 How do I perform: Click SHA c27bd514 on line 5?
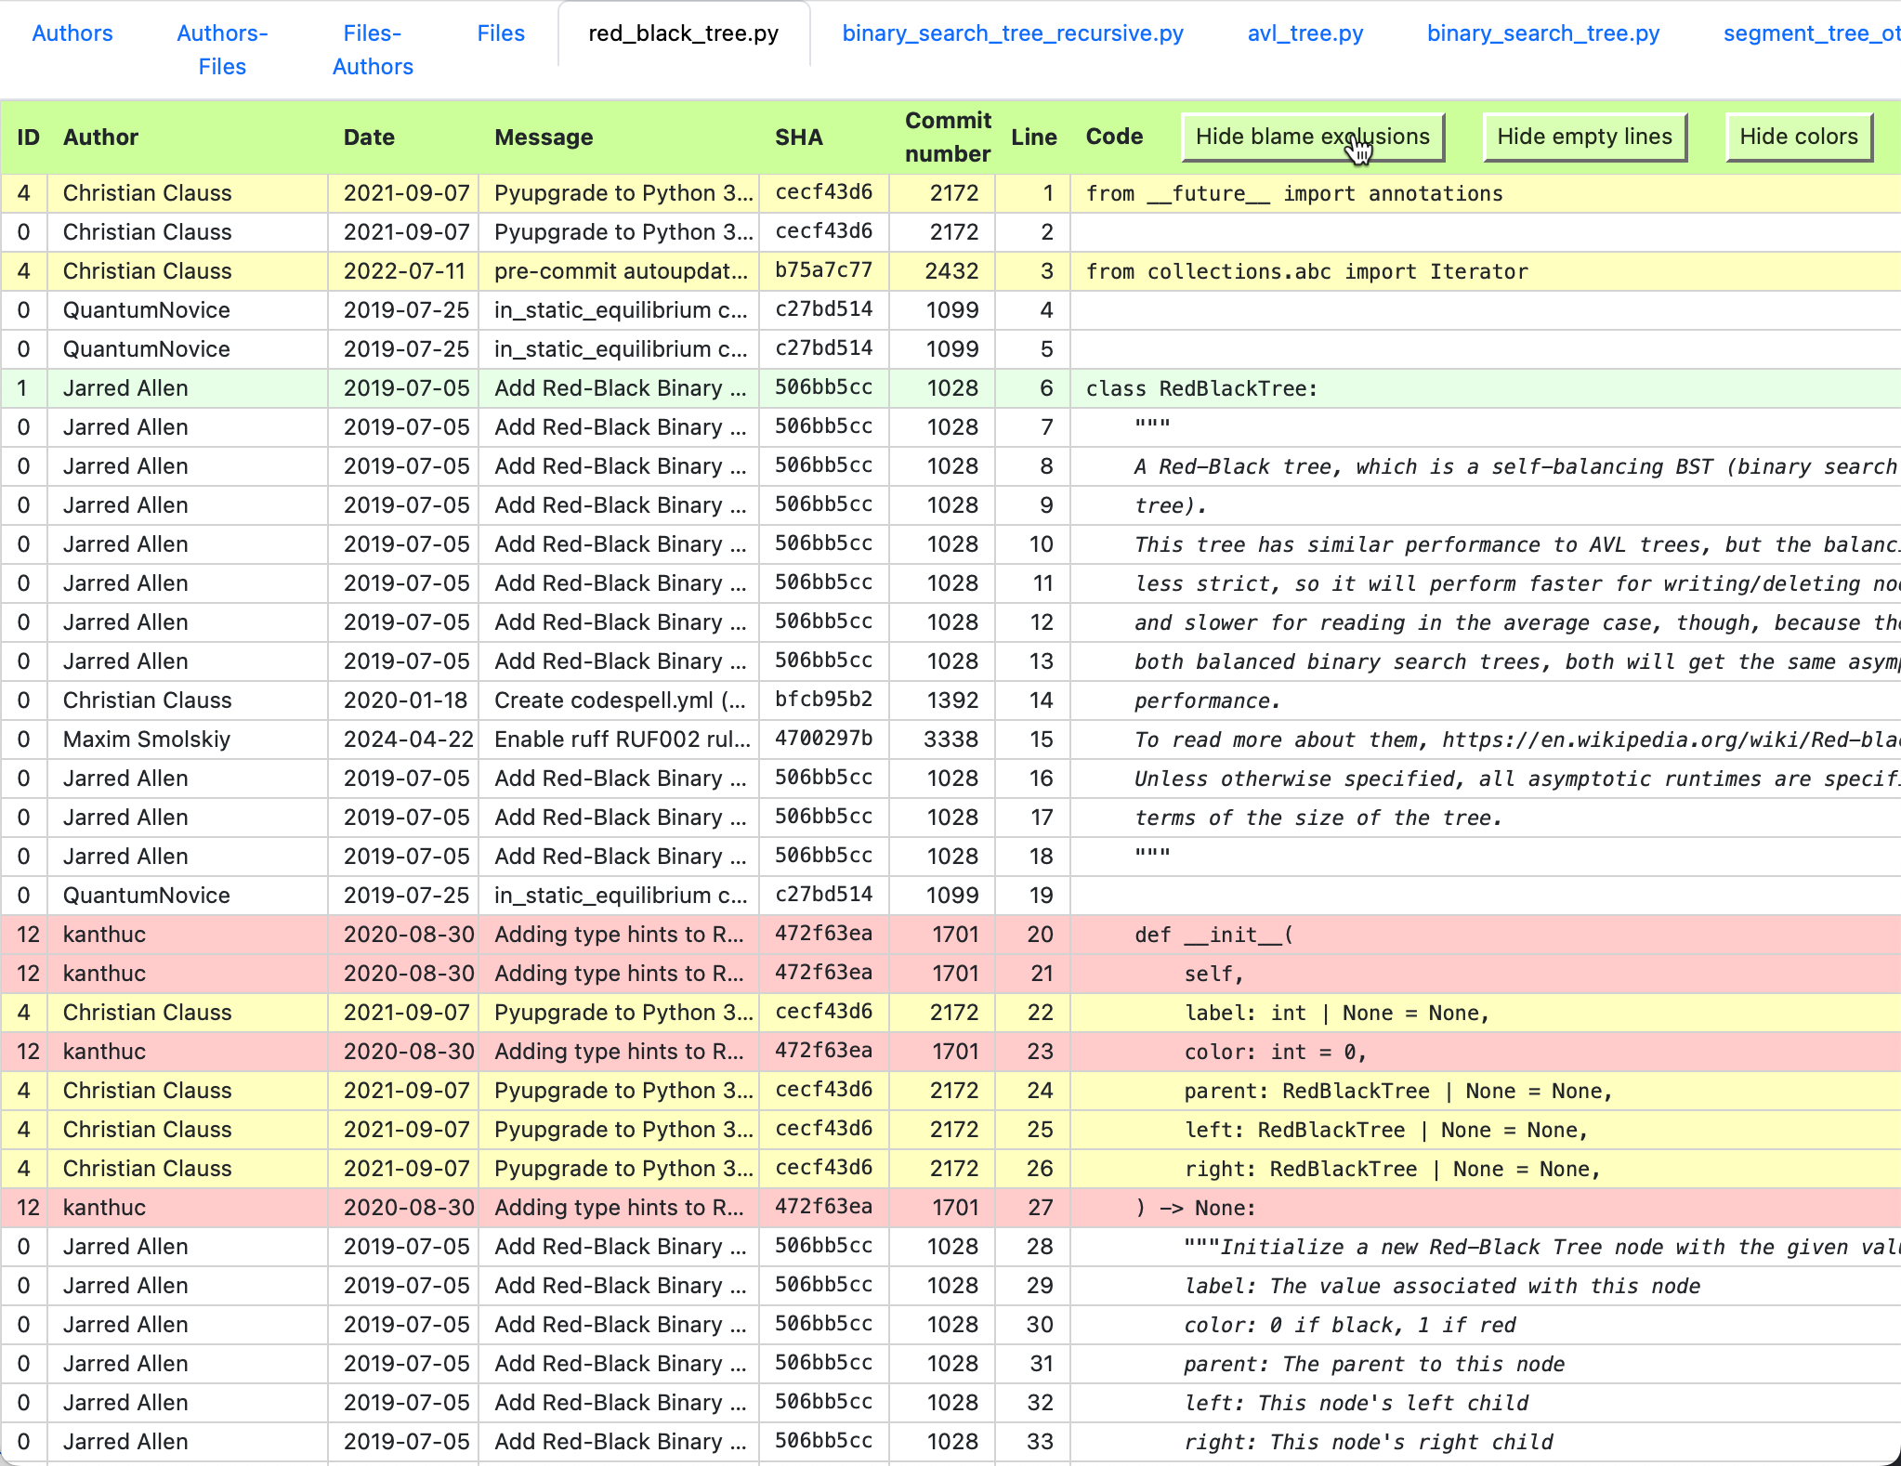pos(824,348)
